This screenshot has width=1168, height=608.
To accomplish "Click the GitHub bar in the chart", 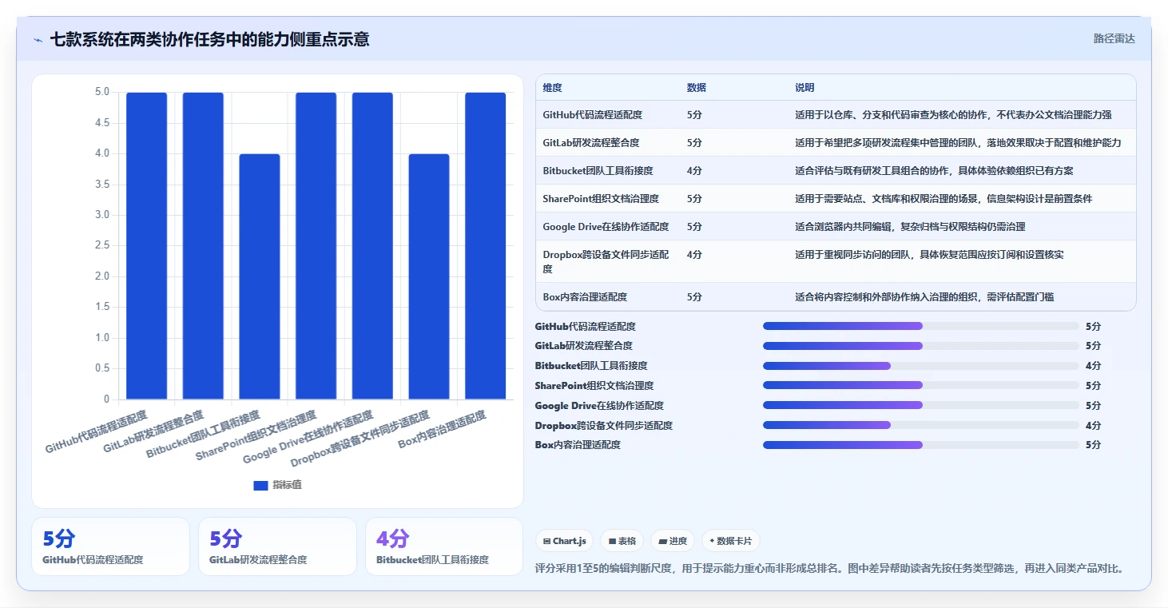I will 147,246.
